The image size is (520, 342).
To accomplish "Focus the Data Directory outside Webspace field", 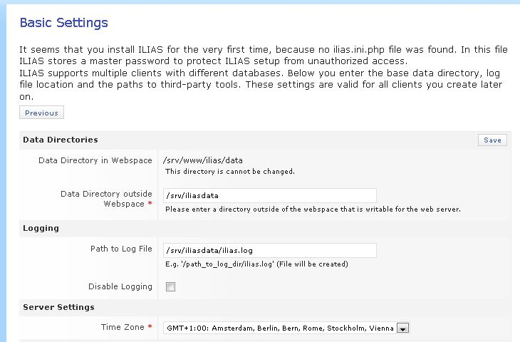I will [269, 195].
